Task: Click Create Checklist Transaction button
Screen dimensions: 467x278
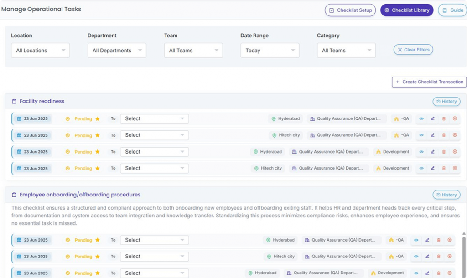Action: [429, 82]
